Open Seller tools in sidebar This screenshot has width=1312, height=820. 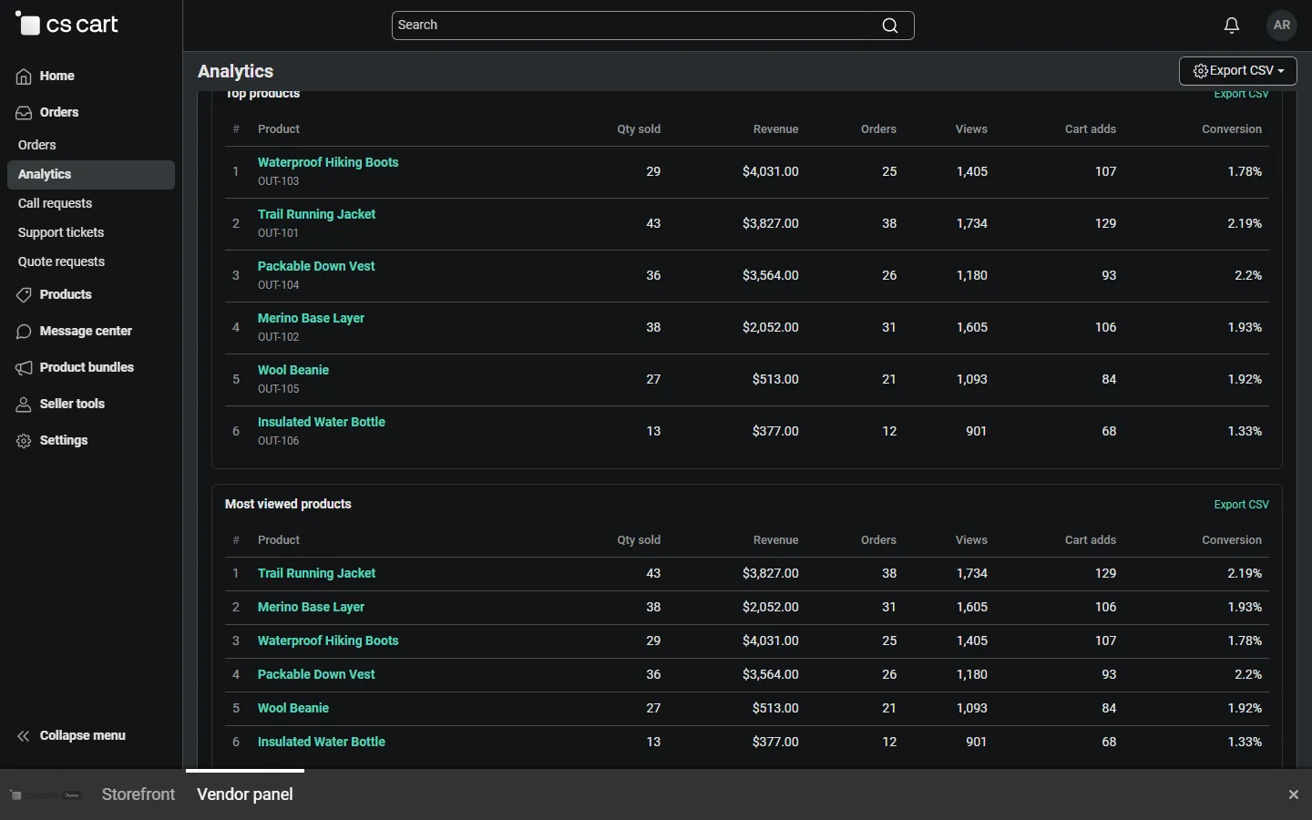tap(72, 405)
